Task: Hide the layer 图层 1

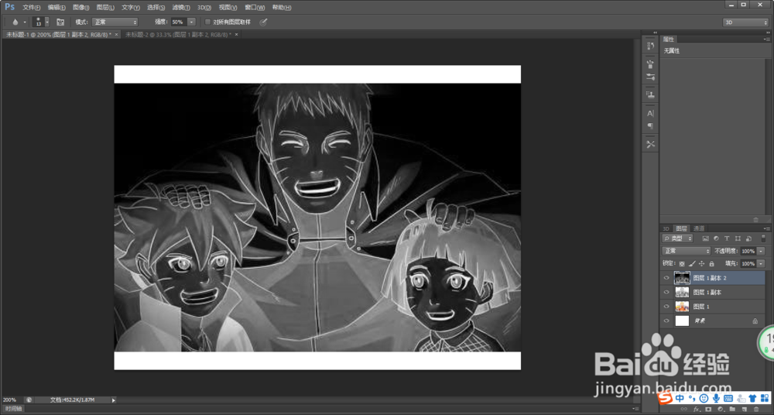Action: pos(666,307)
